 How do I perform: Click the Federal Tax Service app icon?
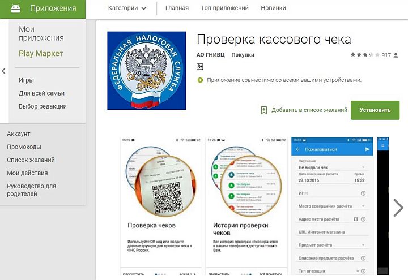(147, 70)
